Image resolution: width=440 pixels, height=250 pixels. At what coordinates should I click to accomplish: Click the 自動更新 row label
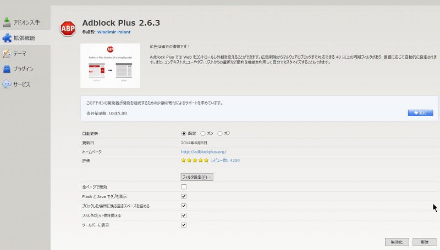[90, 134]
